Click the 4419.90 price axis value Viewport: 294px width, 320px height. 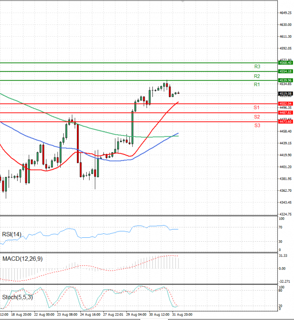(x=285, y=155)
